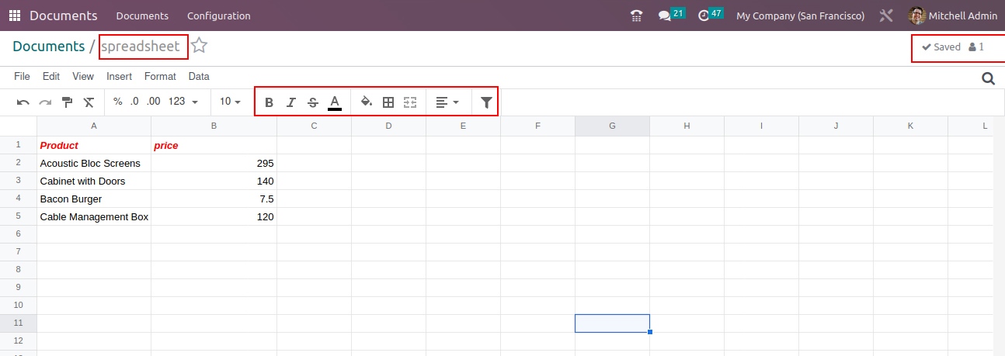The height and width of the screenshot is (356, 1005).
Task: Click the merge cells icon
Action: click(410, 102)
